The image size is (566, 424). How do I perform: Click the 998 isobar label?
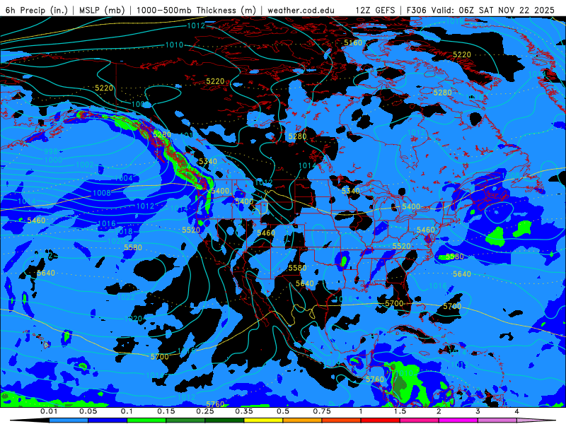(51, 151)
